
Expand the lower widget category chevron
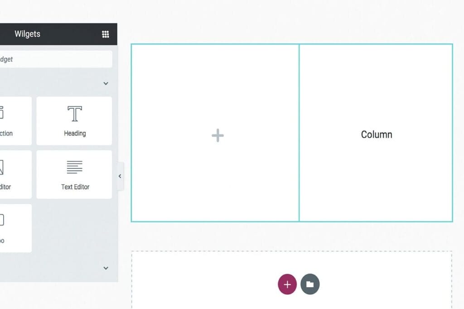click(106, 268)
